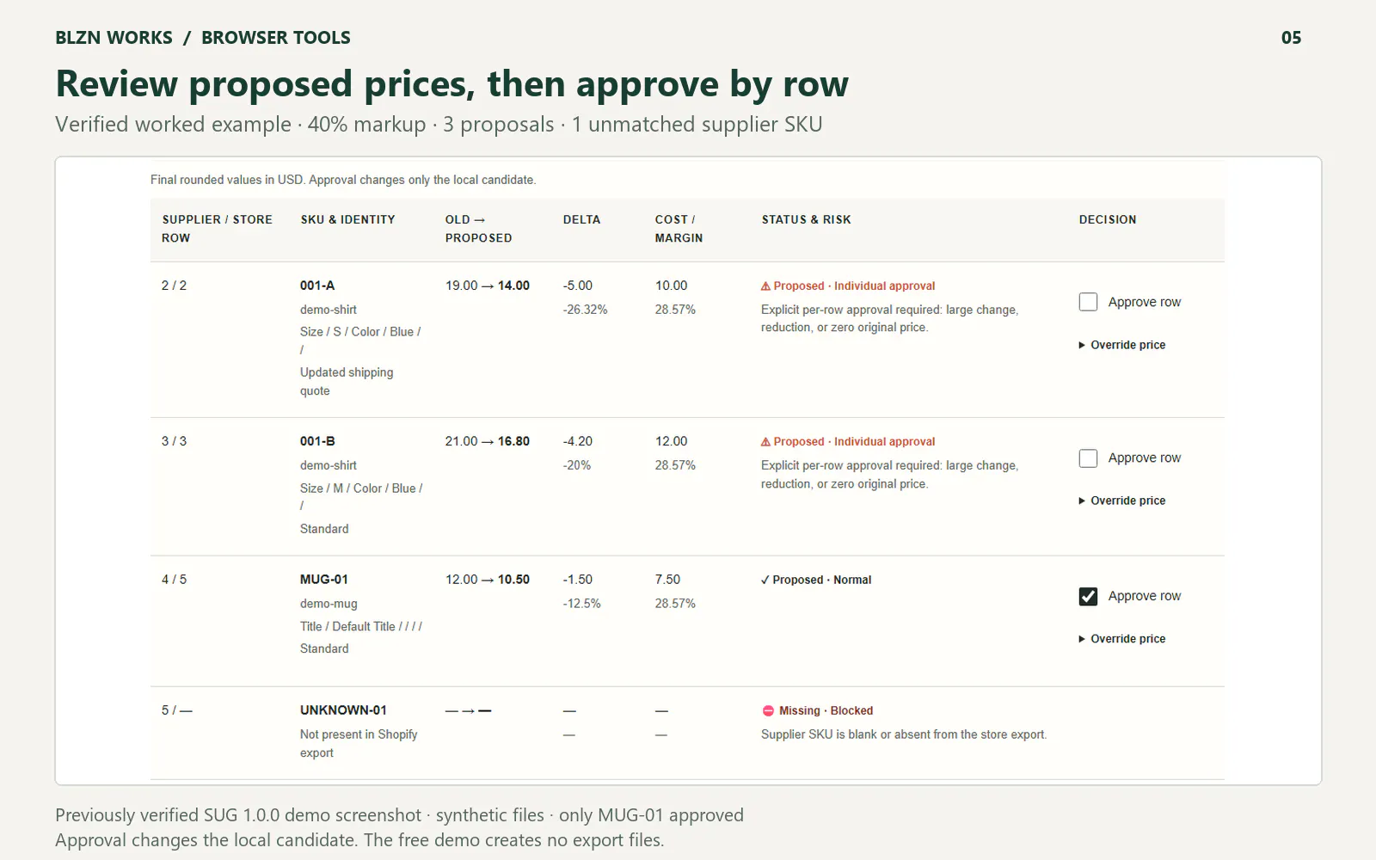Click the SKU & IDENTITY column header
1376x860 pixels.
[x=348, y=220]
